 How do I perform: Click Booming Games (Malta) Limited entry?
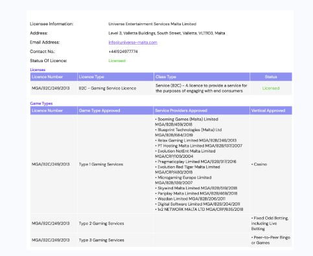(x=187, y=122)
